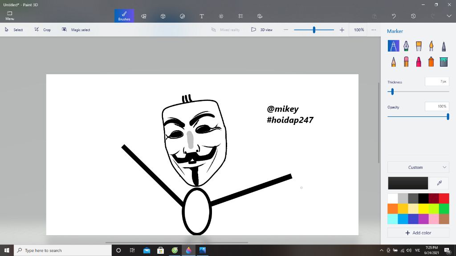This screenshot has height=256, width=456.
Task: Open Microsoft Store from taskbar
Action: [x=160, y=250]
